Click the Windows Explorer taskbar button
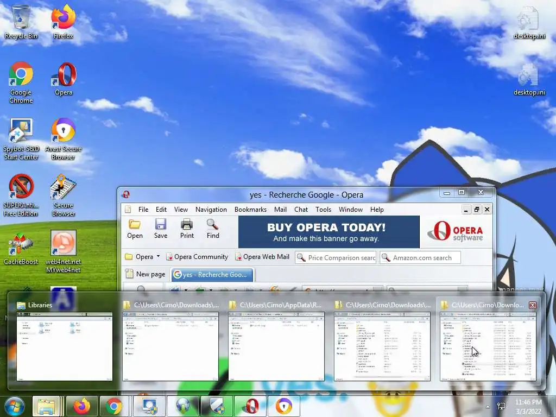The height and width of the screenshot is (417, 556). click(46, 406)
